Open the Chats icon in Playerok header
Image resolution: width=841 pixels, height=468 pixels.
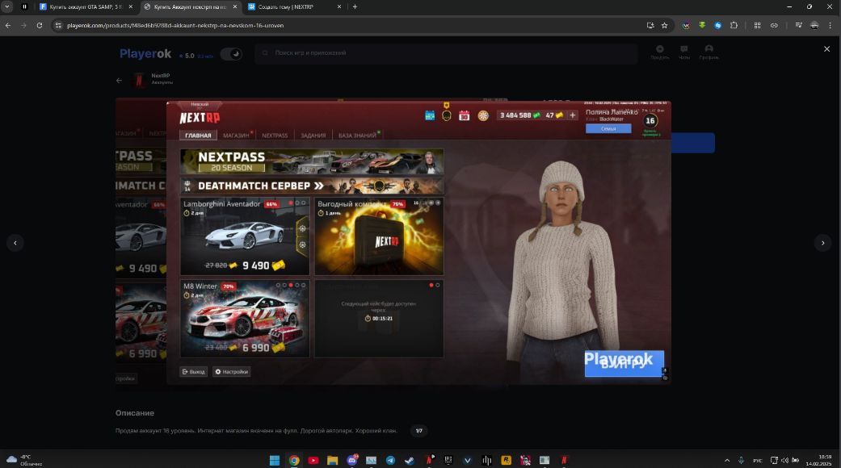(683, 52)
